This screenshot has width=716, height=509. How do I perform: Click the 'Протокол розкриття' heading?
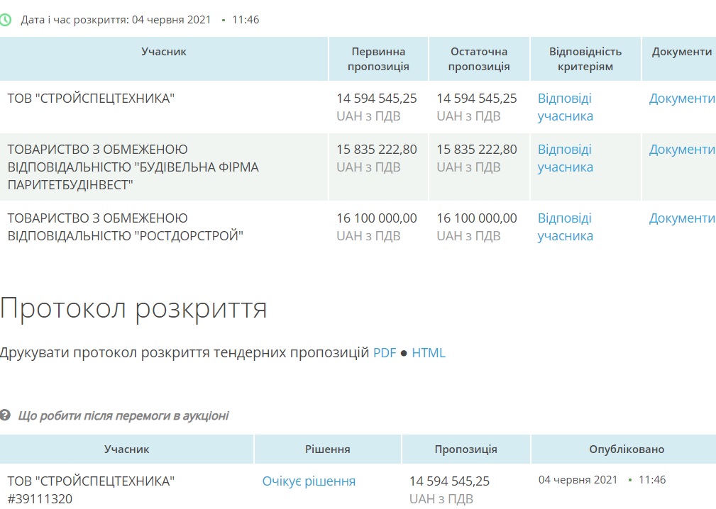tap(133, 309)
